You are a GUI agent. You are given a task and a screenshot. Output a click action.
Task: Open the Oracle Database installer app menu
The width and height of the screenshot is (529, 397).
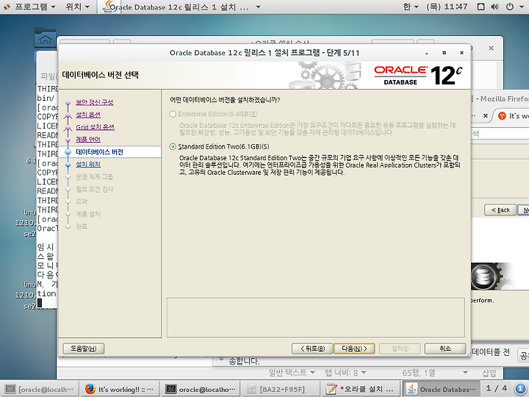click(x=181, y=7)
